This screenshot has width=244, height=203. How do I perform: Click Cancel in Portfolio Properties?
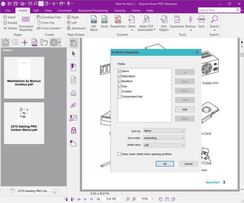[x=188, y=164]
